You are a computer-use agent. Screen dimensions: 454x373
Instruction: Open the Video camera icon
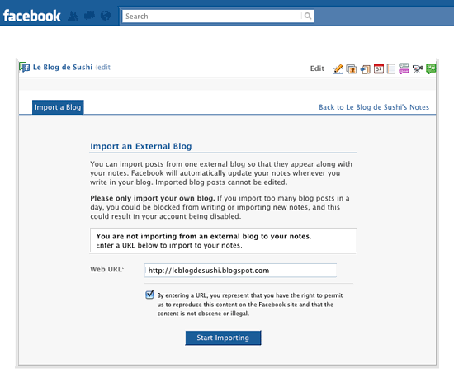pos(417,68)
